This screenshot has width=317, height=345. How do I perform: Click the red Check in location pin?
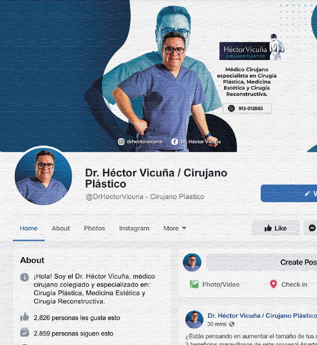pos(273,284)
